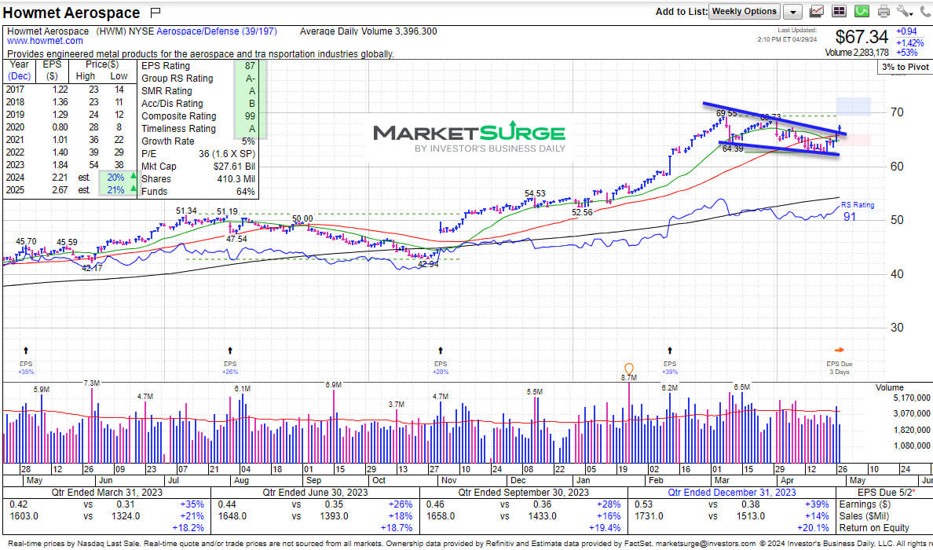Click the Earnings ($) row label
933x550 pixels.
click(865, 504)
